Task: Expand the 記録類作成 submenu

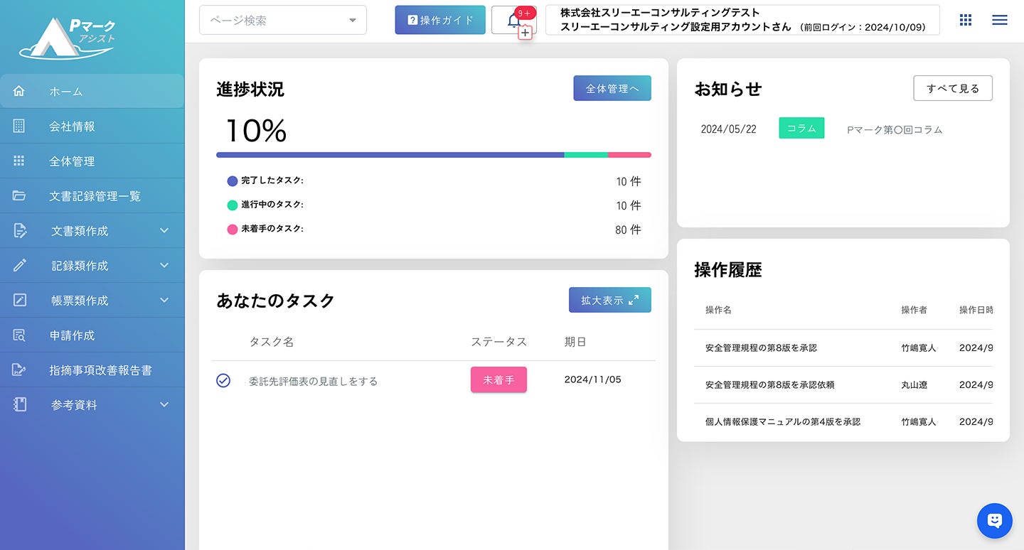Action: tap(164, 266)
